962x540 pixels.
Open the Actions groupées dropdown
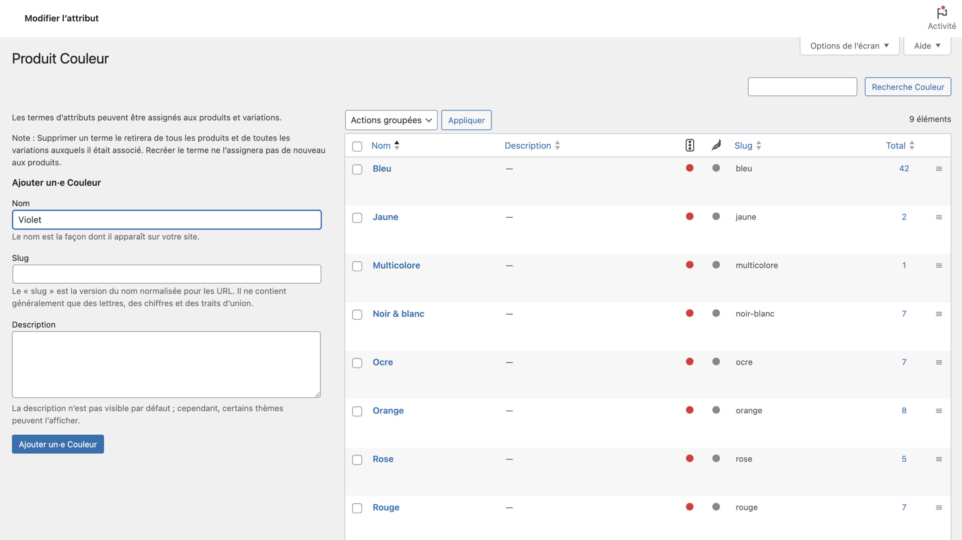click(391, 120)
